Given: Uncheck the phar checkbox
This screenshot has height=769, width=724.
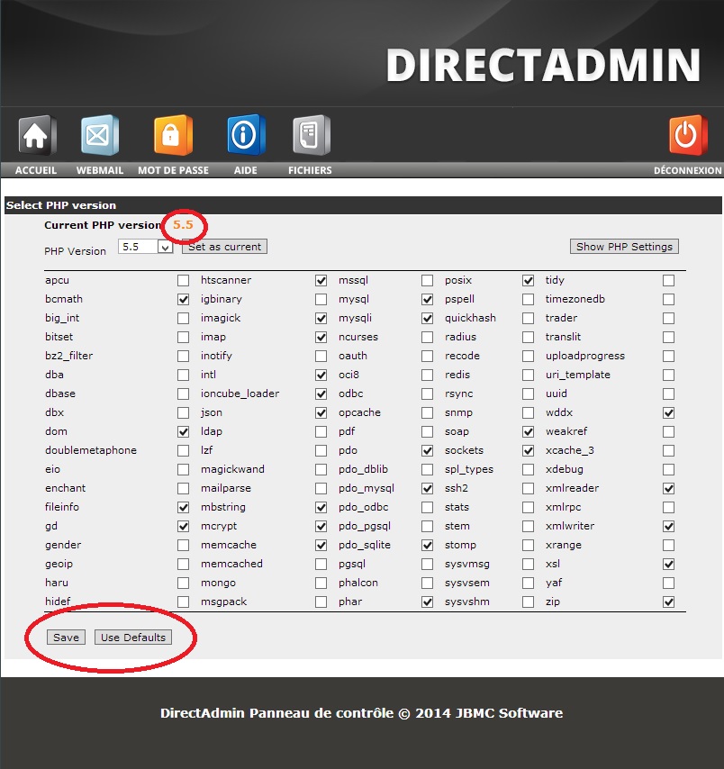Looking at the screenshot, I should 427,602.
